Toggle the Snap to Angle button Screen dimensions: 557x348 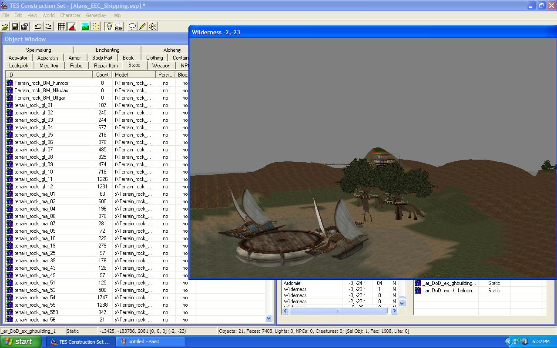(x=72, y=27)
